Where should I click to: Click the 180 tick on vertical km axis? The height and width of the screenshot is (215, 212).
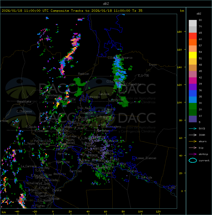pos(179,32)
